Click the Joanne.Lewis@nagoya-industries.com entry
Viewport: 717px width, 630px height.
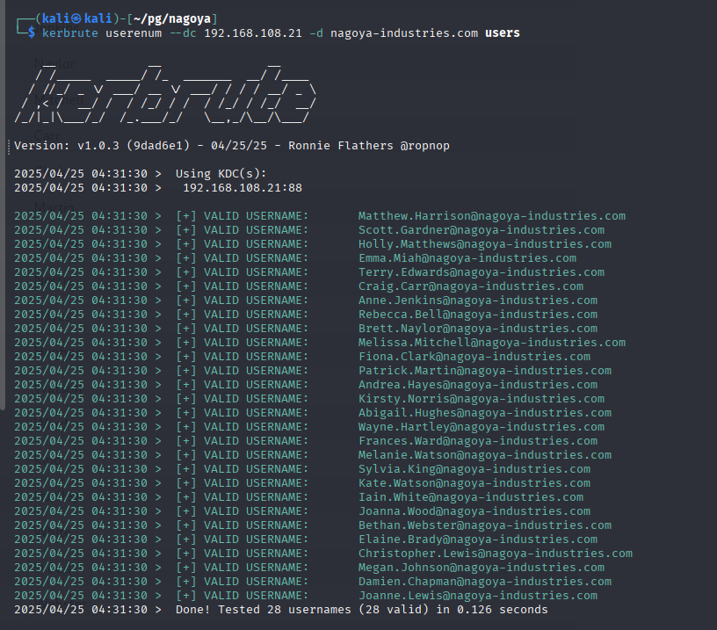coord(477,596)
